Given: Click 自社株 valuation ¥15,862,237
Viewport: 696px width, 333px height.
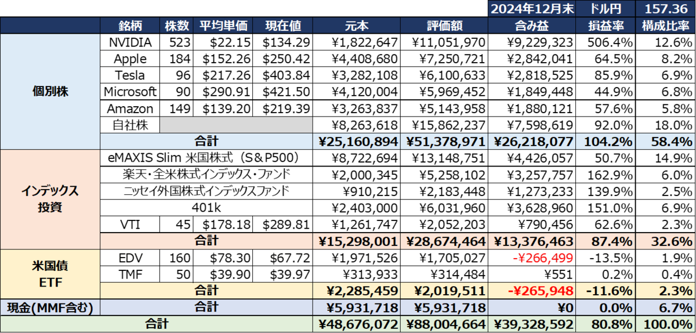Looking at the screenshot, I should [x=444, y=125].
